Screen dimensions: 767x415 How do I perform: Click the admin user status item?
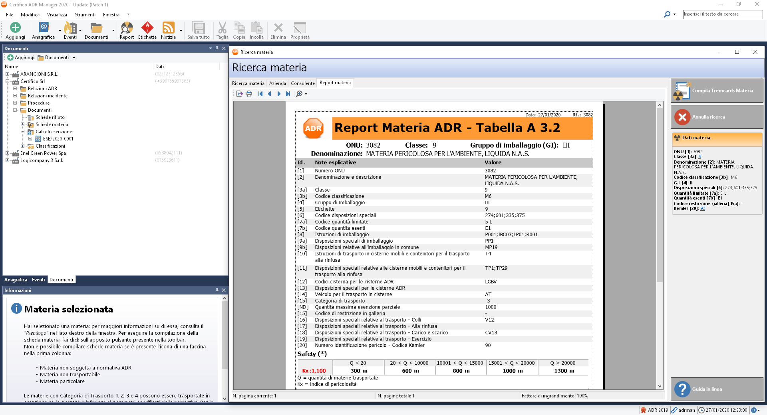tap(683, 410)
